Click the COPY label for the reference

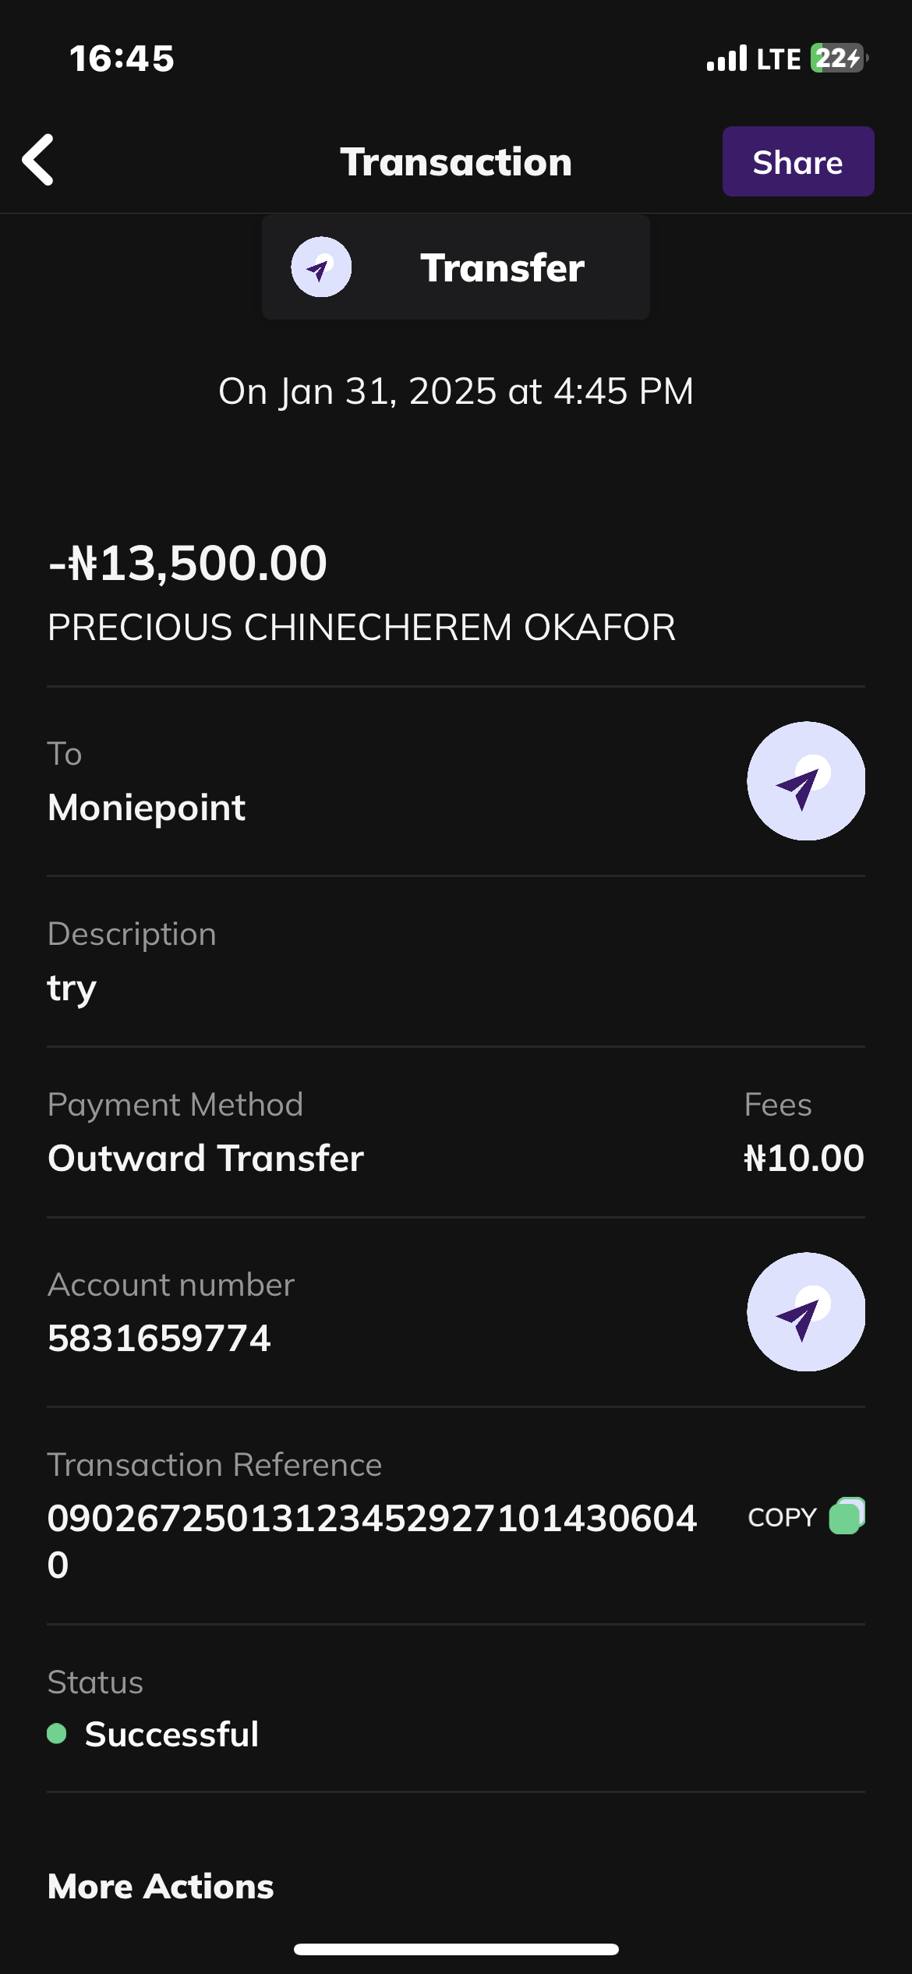point(782,1517)
